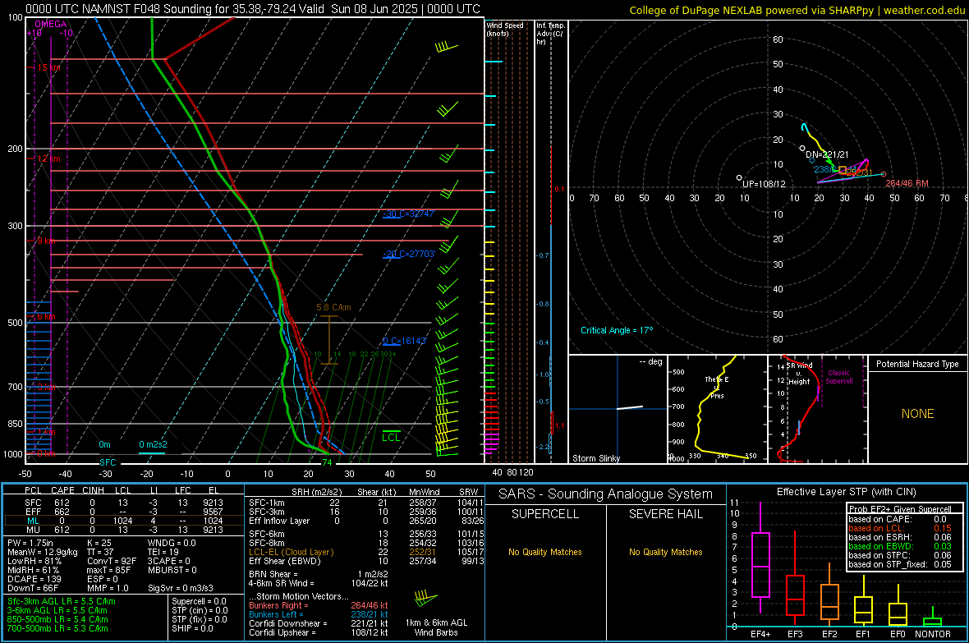Click the Wind Speed (knots) panel header
This screenshot has width=969, height=643.
[x=505, y=30]
